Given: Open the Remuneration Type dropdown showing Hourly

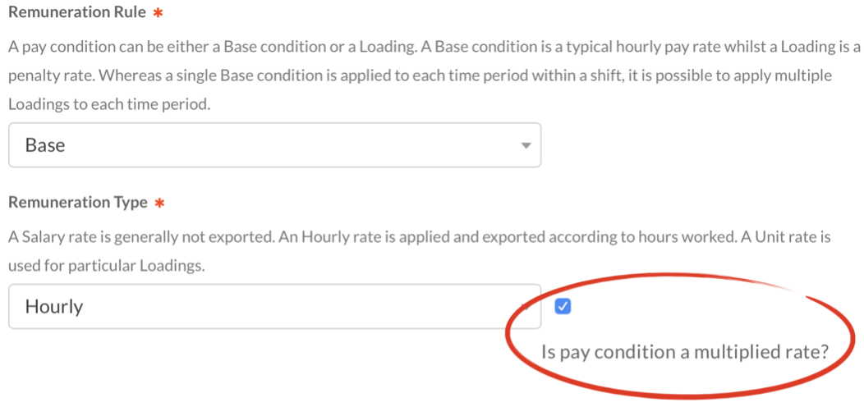Looking at the screenshot, I should [x=274, y=307].
